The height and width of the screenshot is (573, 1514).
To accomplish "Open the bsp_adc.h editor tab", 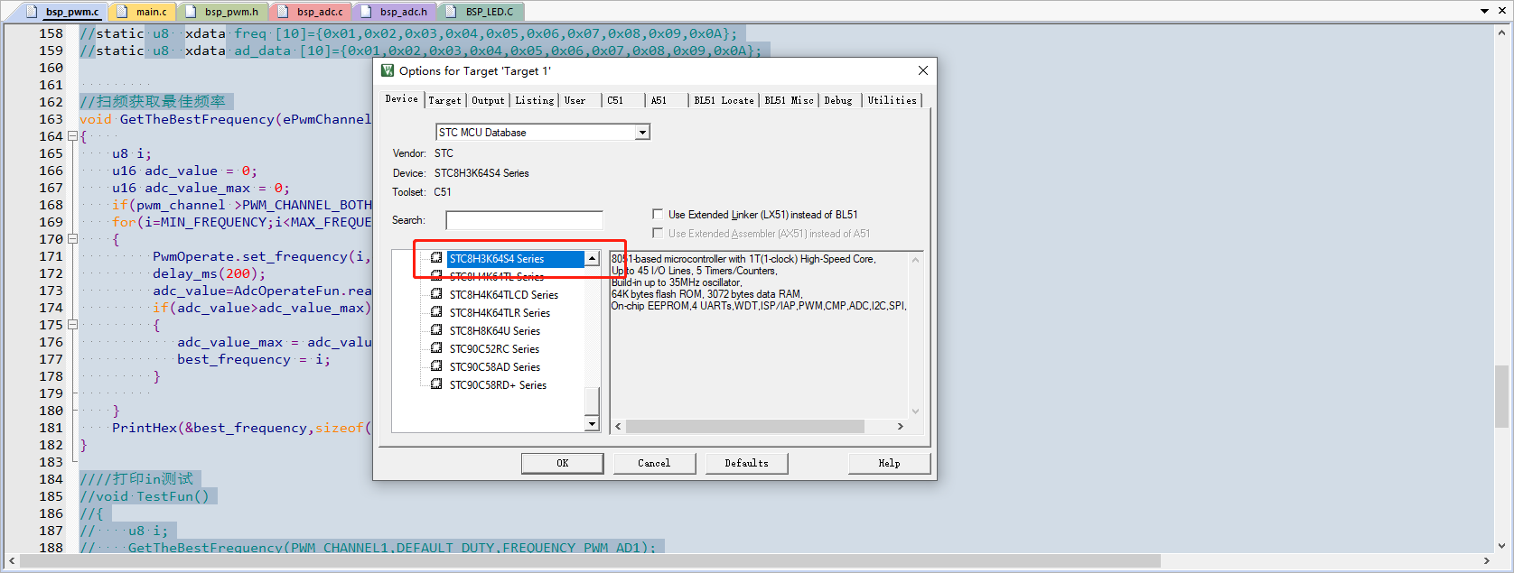I will click(395, 12).
